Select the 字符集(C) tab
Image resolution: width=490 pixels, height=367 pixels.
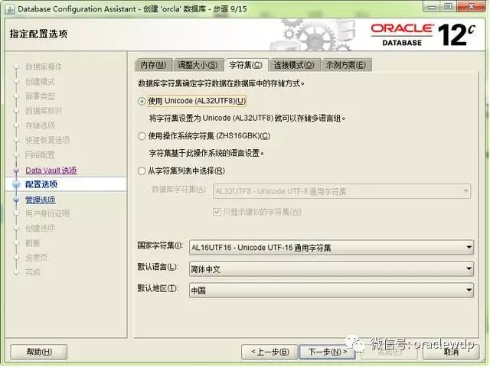[246, 65]
